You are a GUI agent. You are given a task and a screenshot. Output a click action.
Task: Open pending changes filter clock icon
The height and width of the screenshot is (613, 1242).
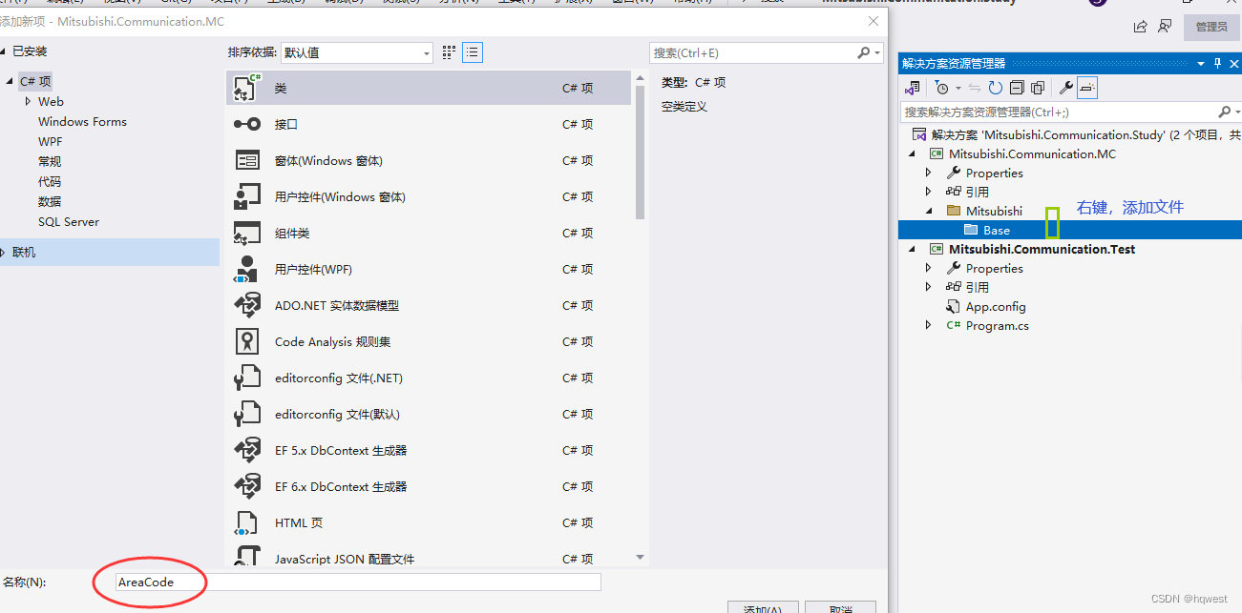(942, 88)
